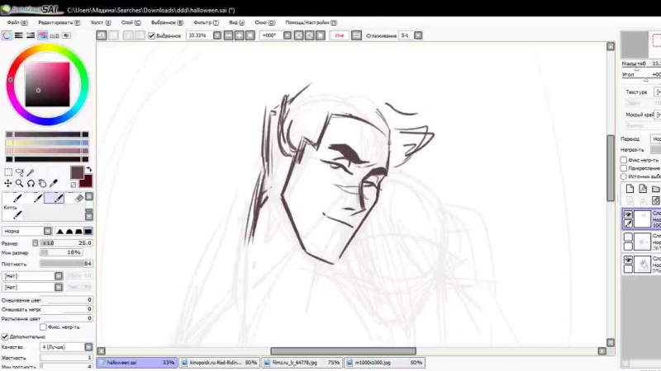
Task: Open the 'Слой' menu
Action: pos(129,23)
